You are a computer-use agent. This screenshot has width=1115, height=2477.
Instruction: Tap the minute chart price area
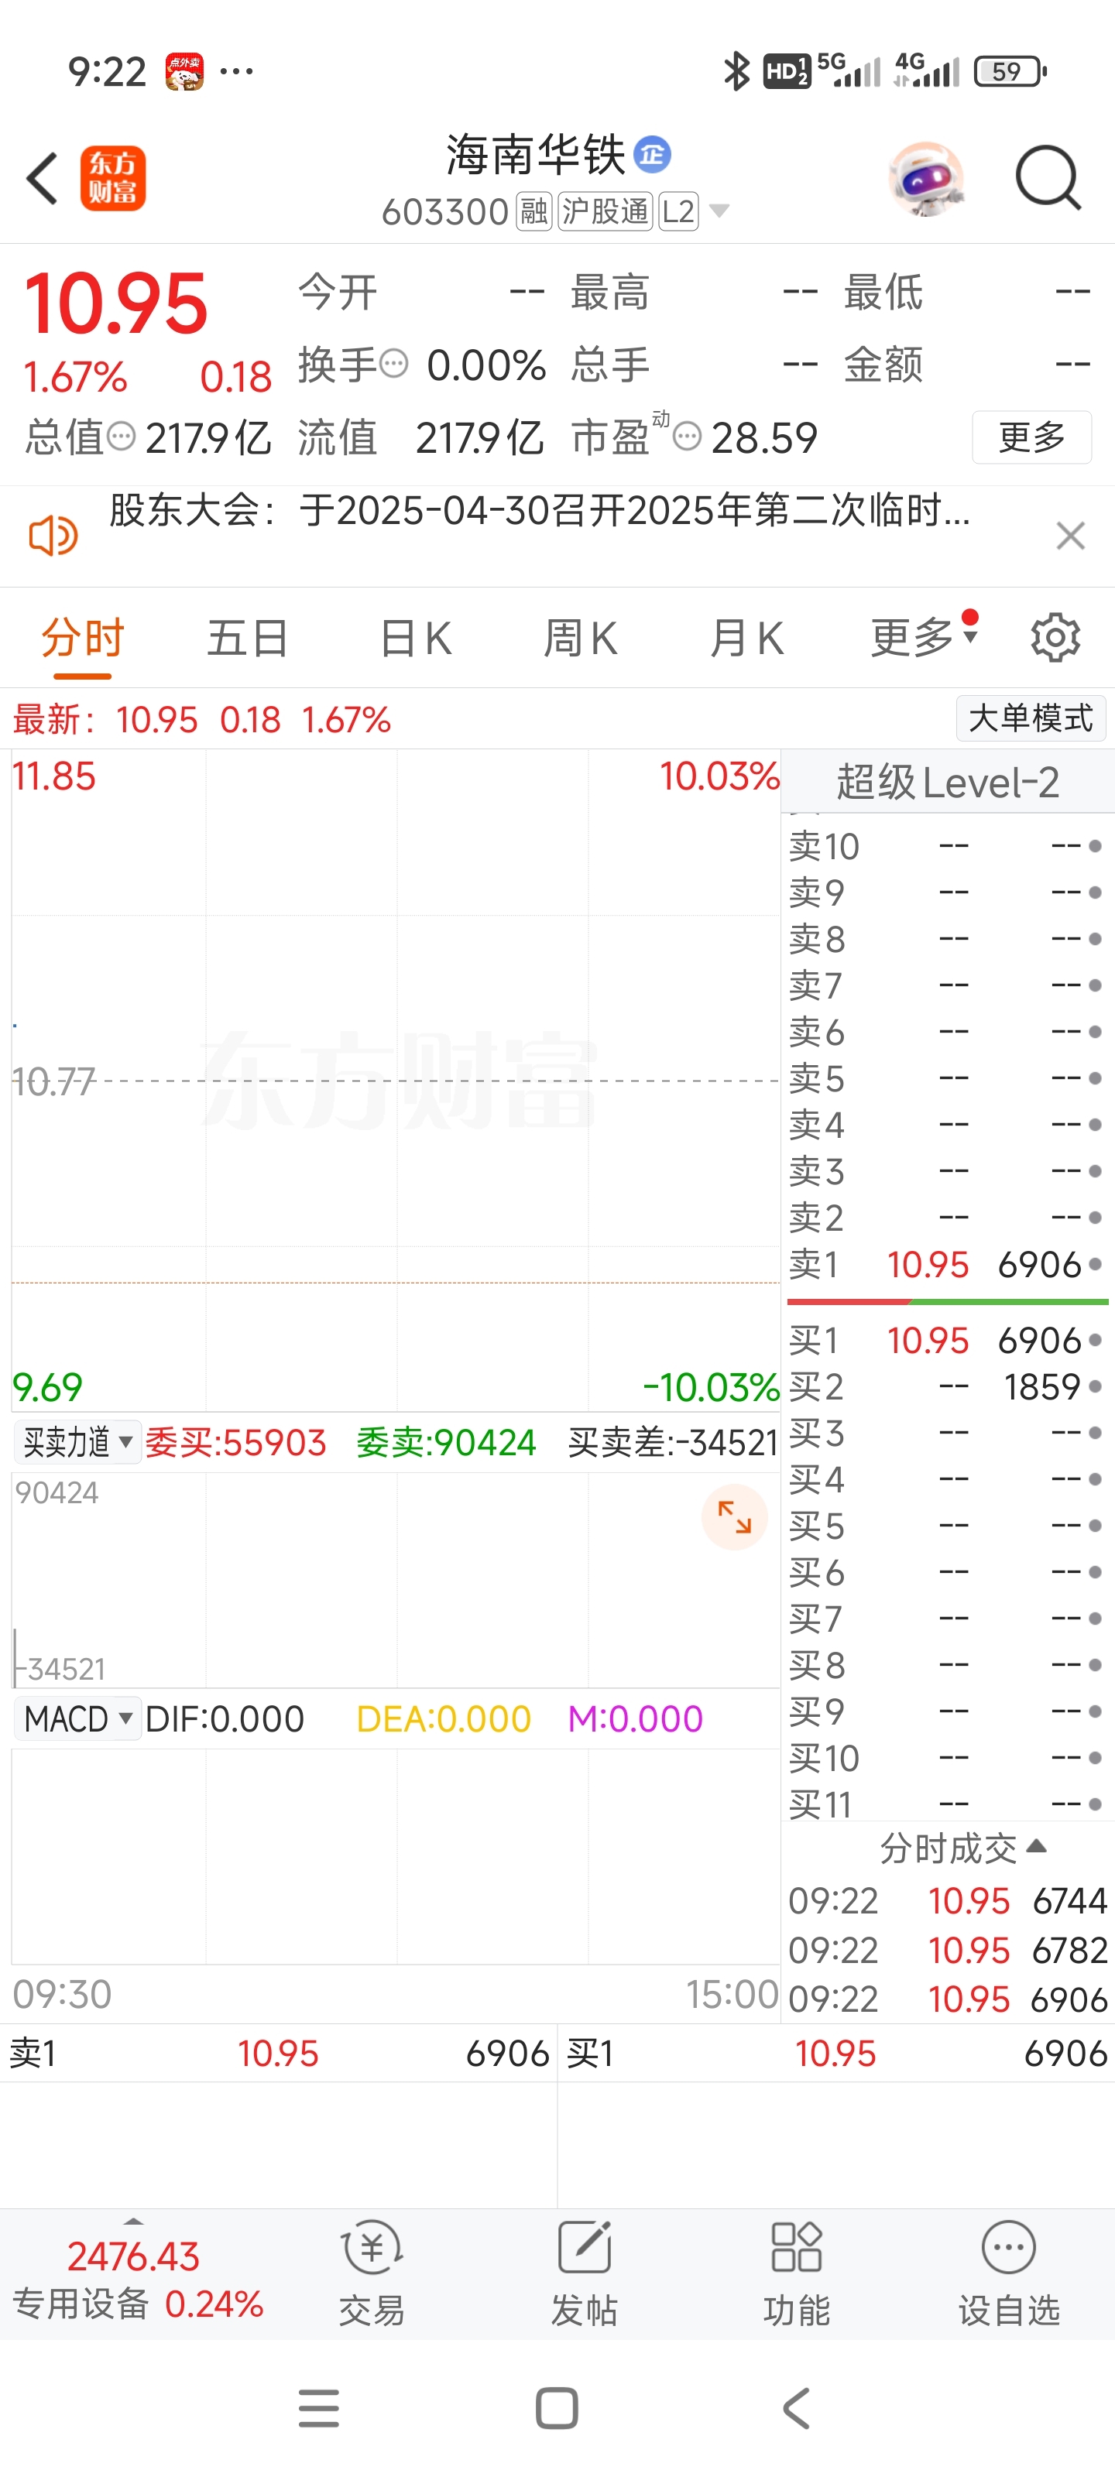pos(396,1081)
